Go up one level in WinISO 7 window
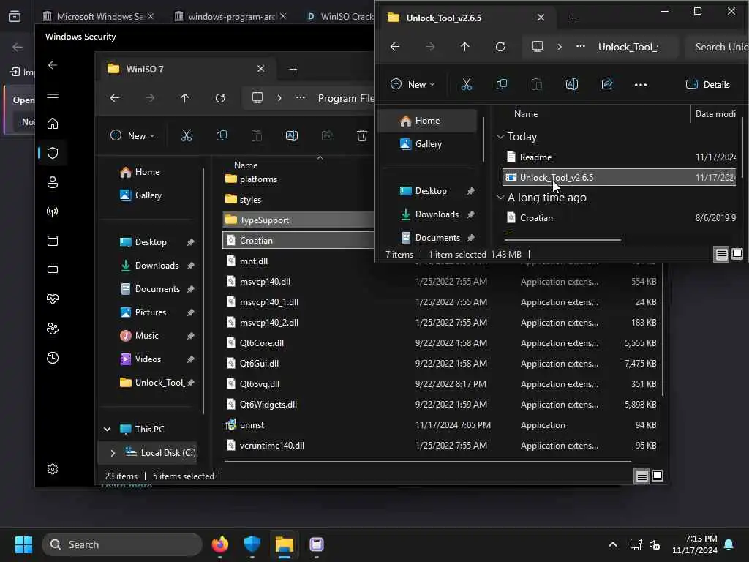This screenshot has width=749, height=562. pos(185,98)
